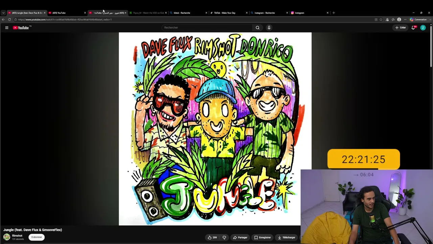This screenshot has height=244, width=433.
Task: Expand the Conversation sidebar dropdown arrow
Action: 430,20
